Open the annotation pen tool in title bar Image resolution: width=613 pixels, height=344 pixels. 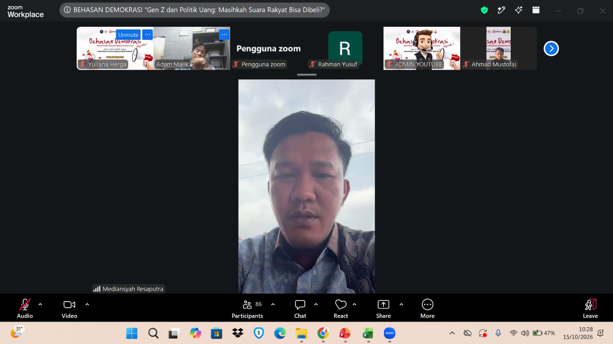pyautogui.click(x=501, y=10)
